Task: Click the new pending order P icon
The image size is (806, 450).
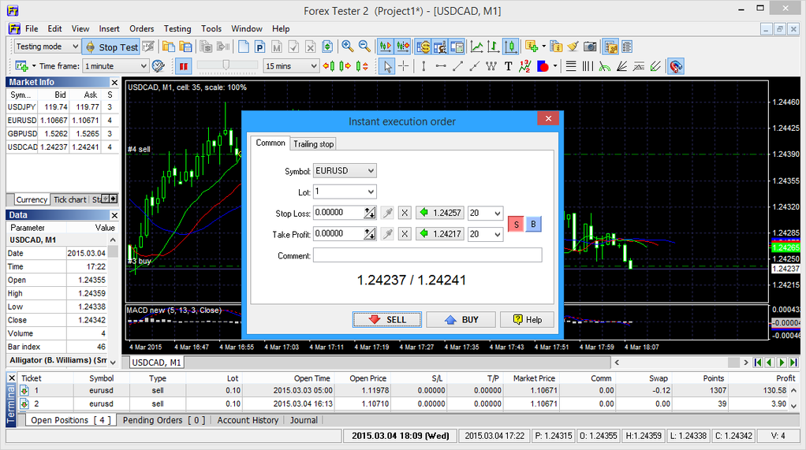Action: coord(260,46)
